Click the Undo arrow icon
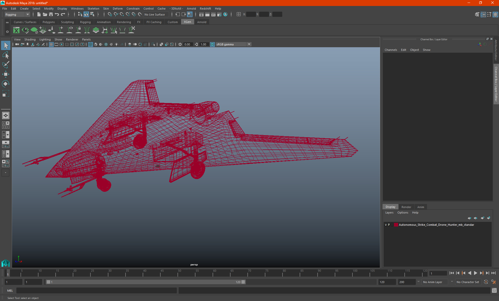This screenshot has height=301, width=499. coord(57,14)
